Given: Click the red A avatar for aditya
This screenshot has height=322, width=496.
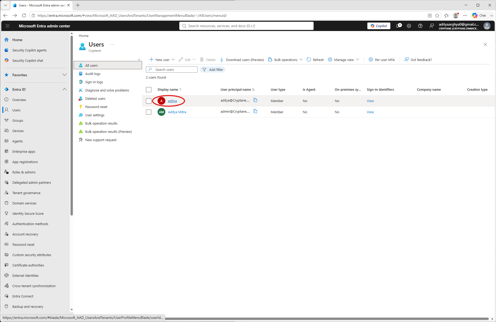Looking at the screenshot, I should pyautogui.click(x=161, y=101).
